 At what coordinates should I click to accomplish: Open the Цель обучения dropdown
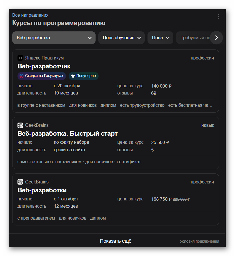(x=121, y=38)
